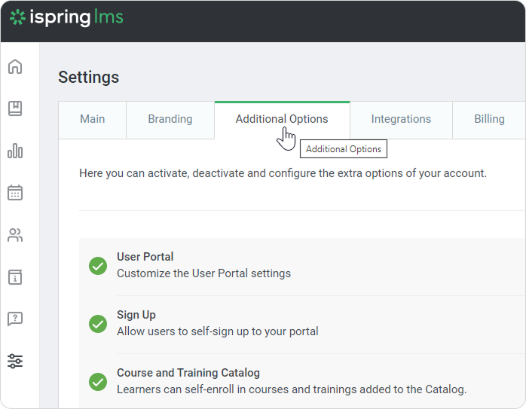The image size is (526, 409).
Task: Open the users icon in the sidebar
Action: (x=15, y=235)
